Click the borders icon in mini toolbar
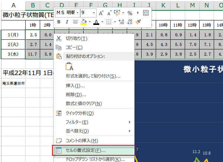The height and width of the screenshot is (162, 223). 109,22
